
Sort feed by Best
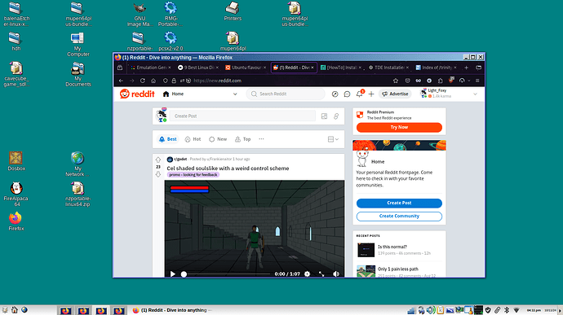[x=168, y=139]
